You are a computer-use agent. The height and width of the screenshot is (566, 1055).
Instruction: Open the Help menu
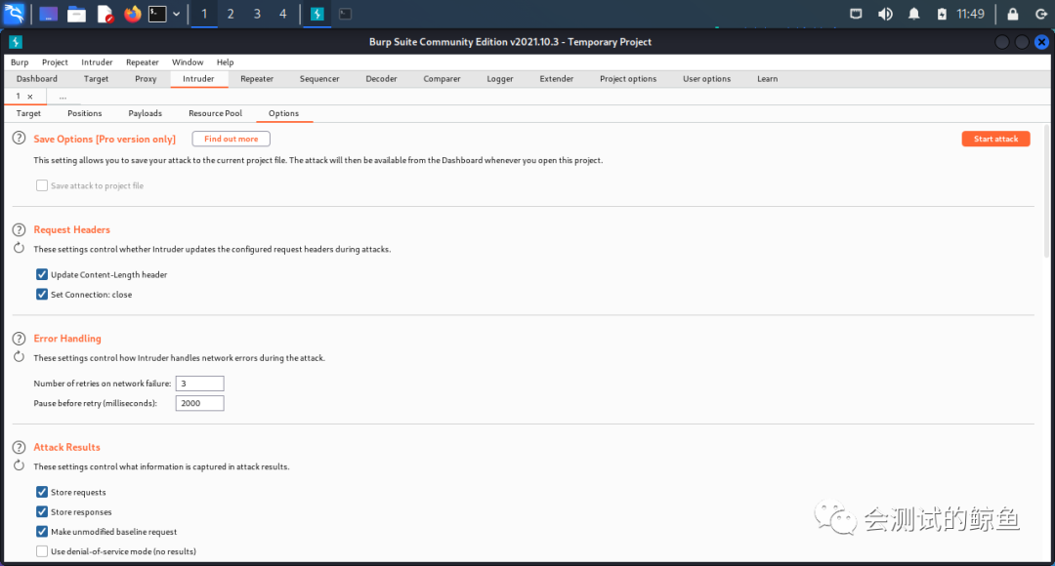point(225,61)
